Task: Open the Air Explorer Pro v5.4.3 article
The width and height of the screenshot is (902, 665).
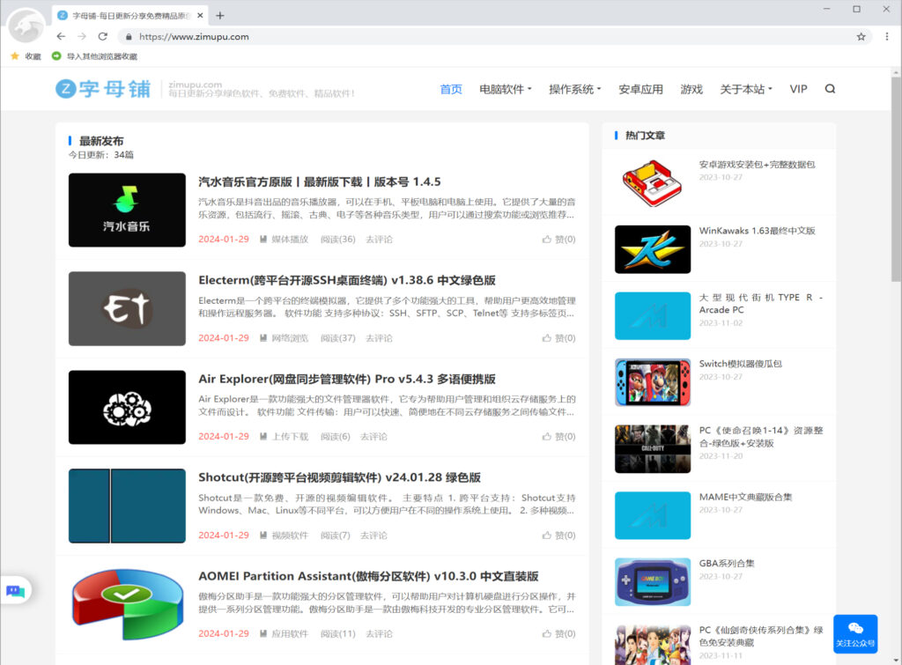Action: pyautogui.click(x=347, y=379)
